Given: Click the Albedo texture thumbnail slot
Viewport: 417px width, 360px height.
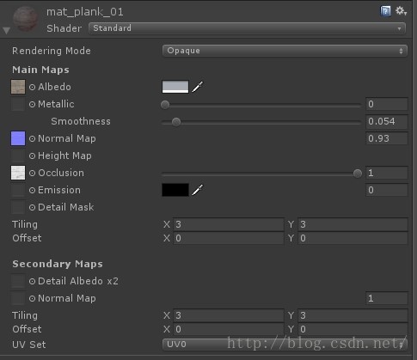Looking at the screenshot, I should pos(18,87).
